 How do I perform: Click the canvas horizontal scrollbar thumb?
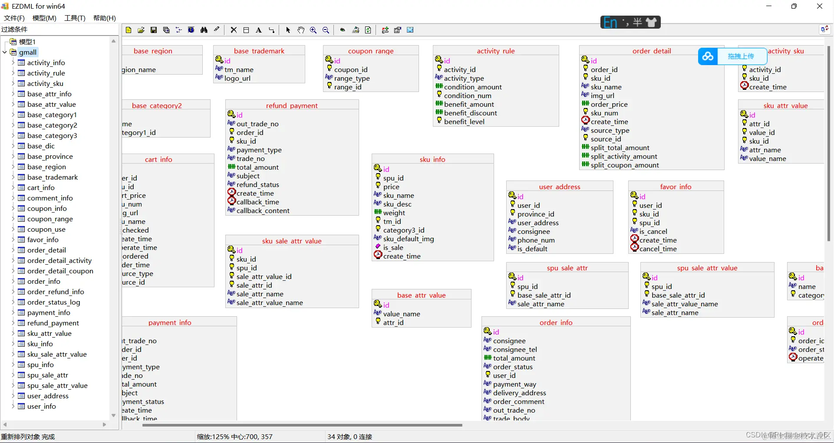click(x=302, y=425)
